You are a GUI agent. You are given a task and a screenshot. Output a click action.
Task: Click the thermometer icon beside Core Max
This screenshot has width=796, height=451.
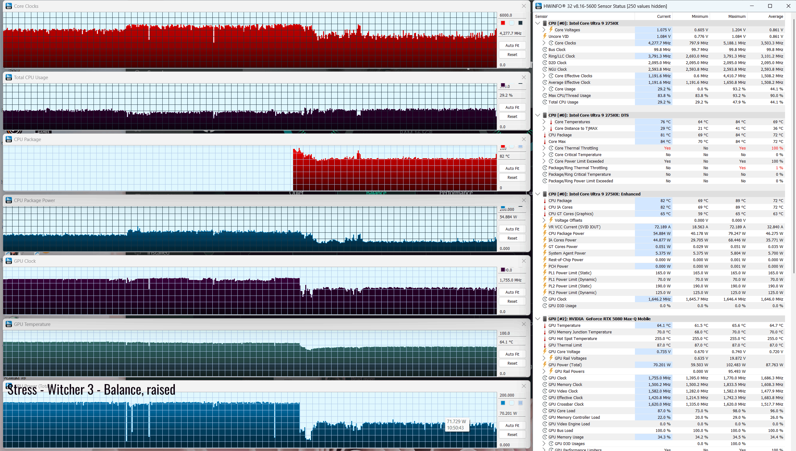pyautogui.click(x=545, y=141)
